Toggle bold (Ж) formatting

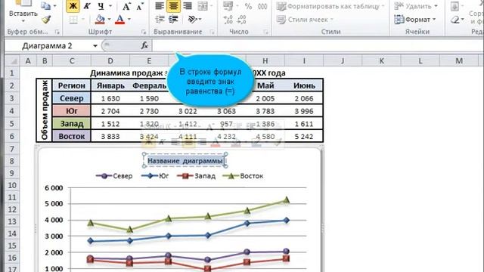click(73, 6)
